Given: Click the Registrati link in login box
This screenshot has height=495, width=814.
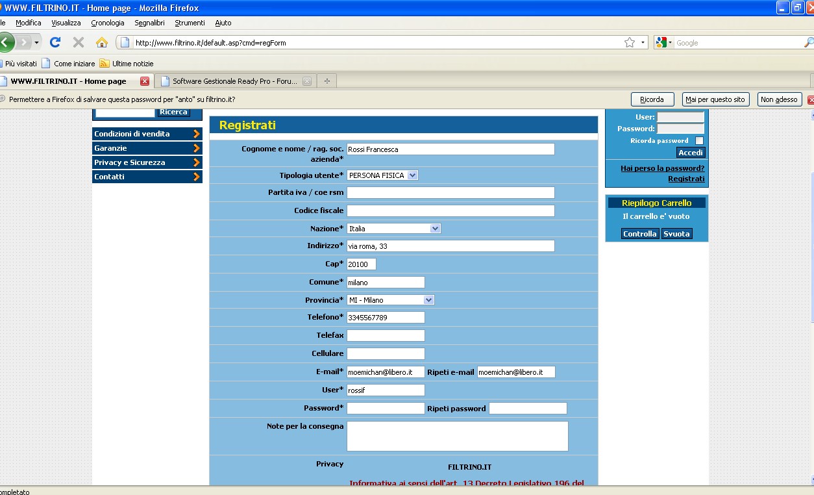Looking at the screenshot, I should [686, 179].
